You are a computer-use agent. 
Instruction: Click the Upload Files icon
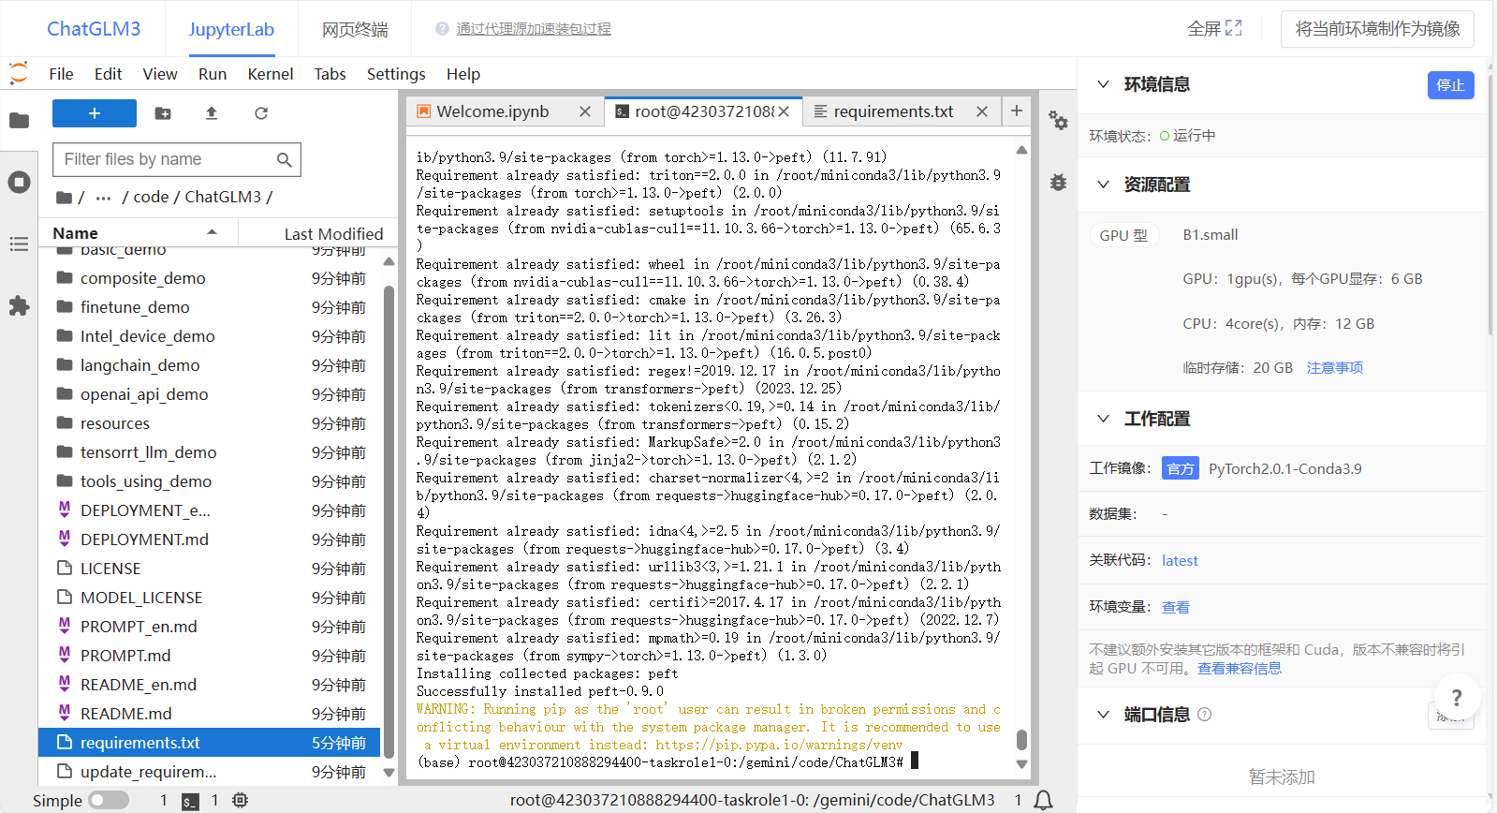tap(212, 113)
